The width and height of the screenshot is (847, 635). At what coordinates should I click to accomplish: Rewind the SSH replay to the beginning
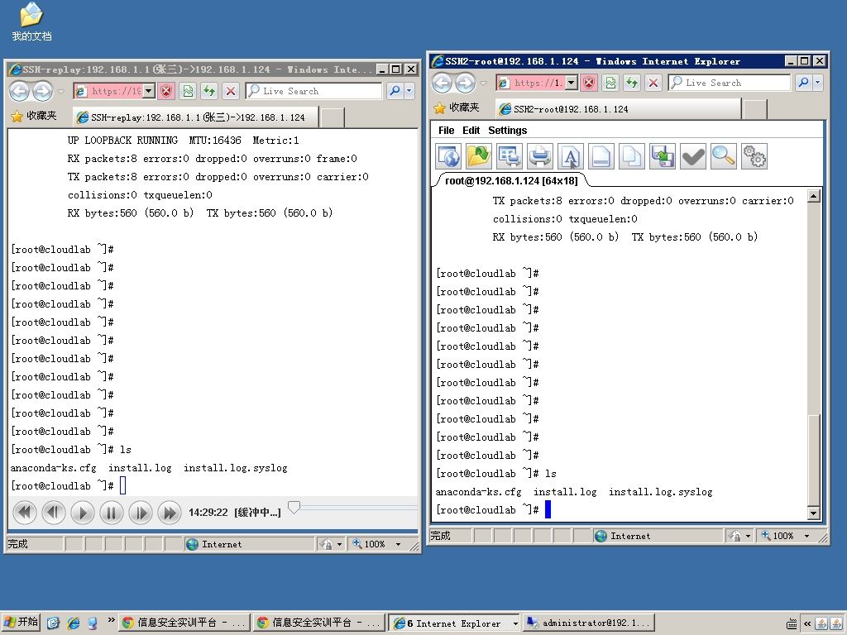point(24,513)
